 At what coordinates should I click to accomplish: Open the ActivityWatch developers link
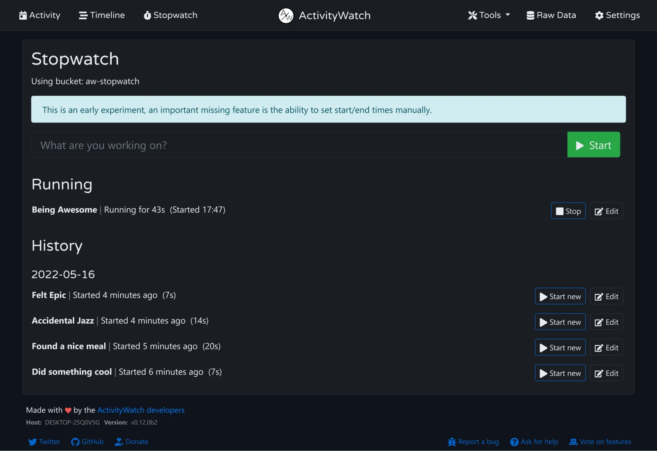point(141,410)
